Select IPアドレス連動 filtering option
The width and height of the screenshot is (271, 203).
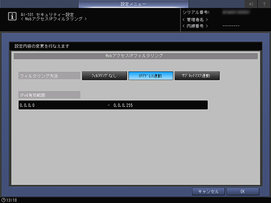(151, 76)
